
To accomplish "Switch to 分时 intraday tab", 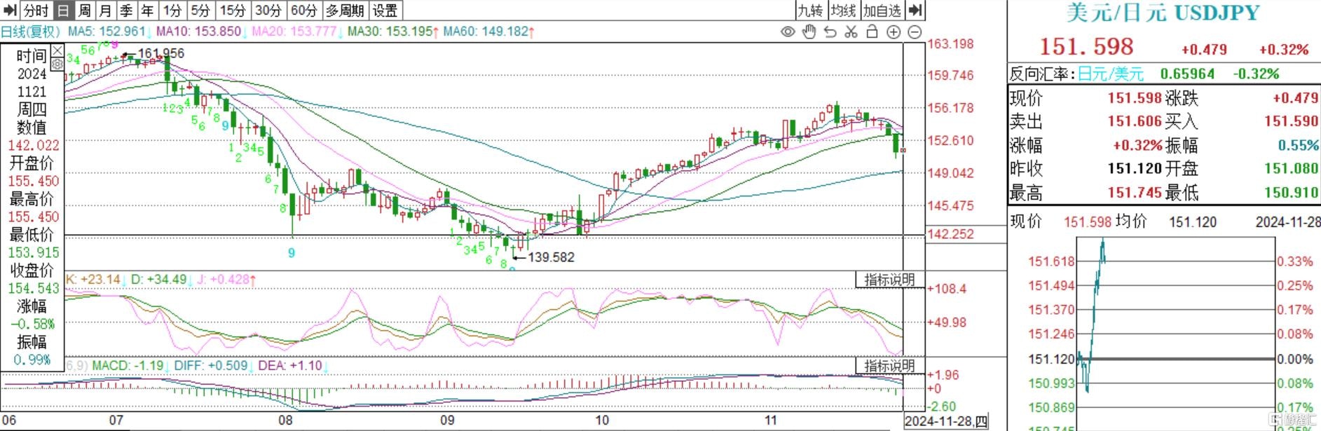I will click(36, 10).
